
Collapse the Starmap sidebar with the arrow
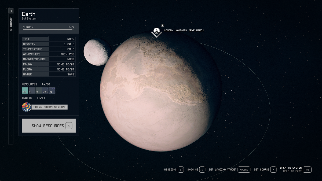coord(11,11)
